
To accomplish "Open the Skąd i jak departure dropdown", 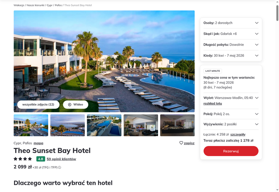I will pos(231,34).
